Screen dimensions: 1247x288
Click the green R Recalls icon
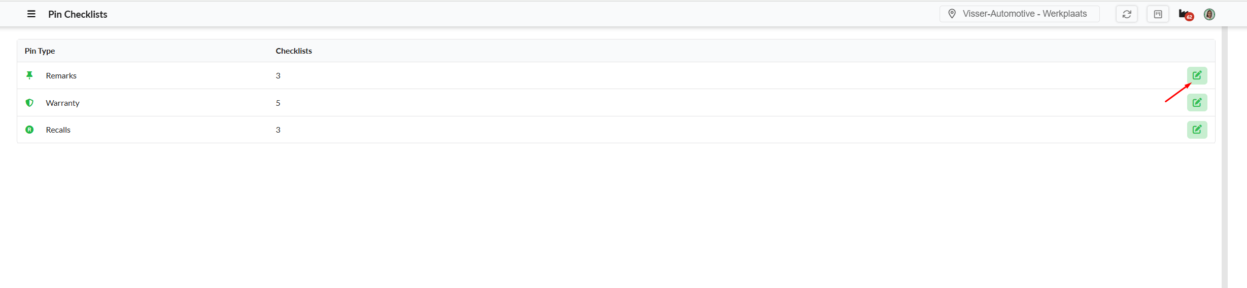click(x=29, y=130)
